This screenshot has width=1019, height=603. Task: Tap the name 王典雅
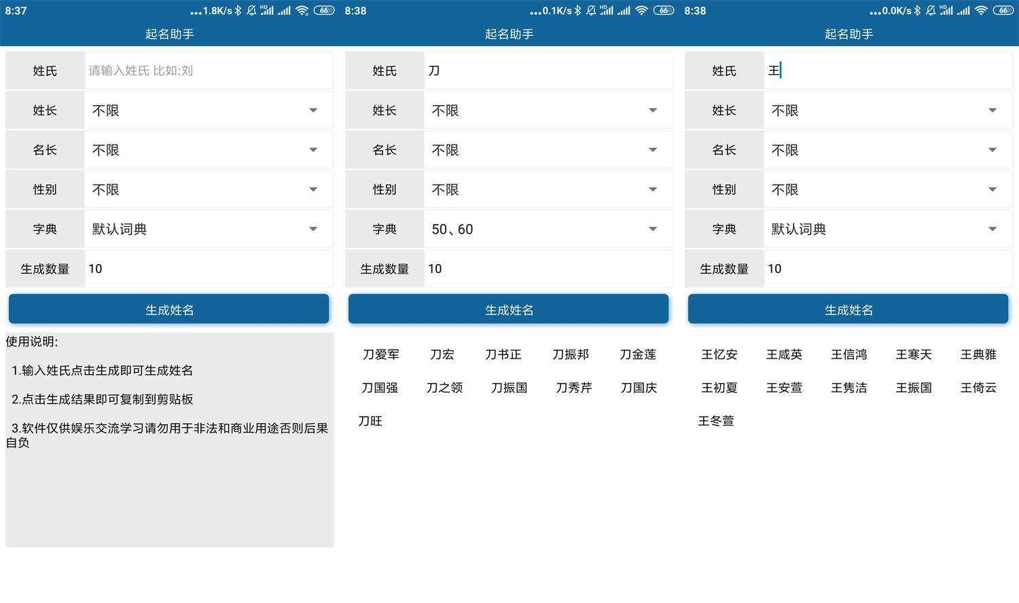click(x=978, y=354)
